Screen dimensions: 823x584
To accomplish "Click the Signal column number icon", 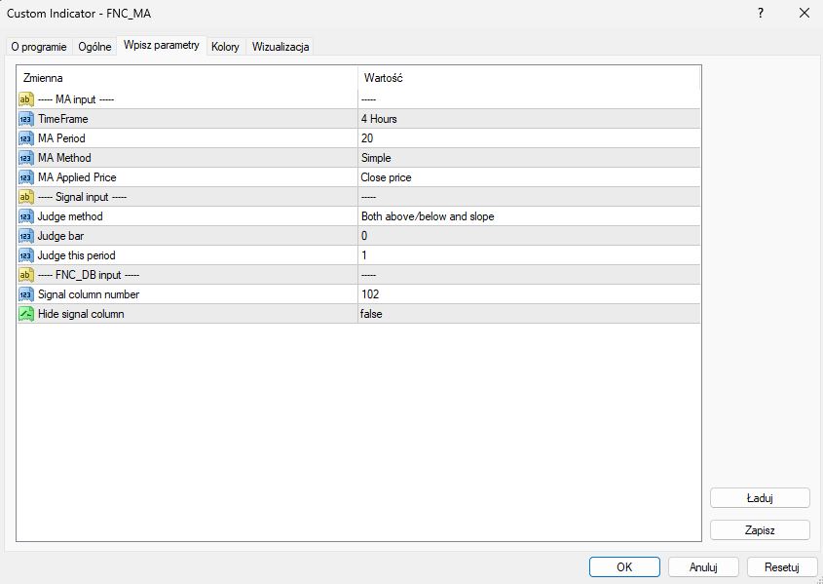I will coord(26,294).
